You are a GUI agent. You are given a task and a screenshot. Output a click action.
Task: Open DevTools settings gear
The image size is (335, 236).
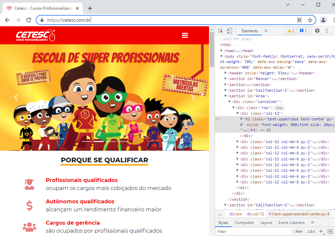(317, 31)
